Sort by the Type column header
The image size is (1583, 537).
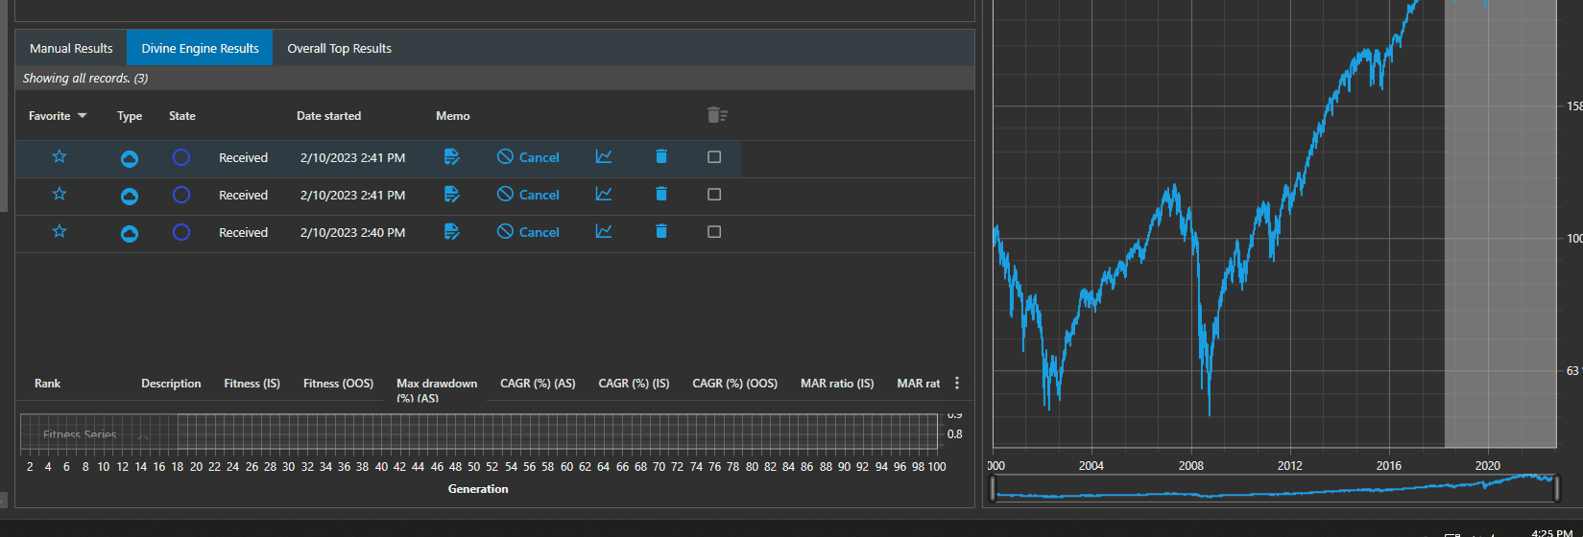pos(130,116)
